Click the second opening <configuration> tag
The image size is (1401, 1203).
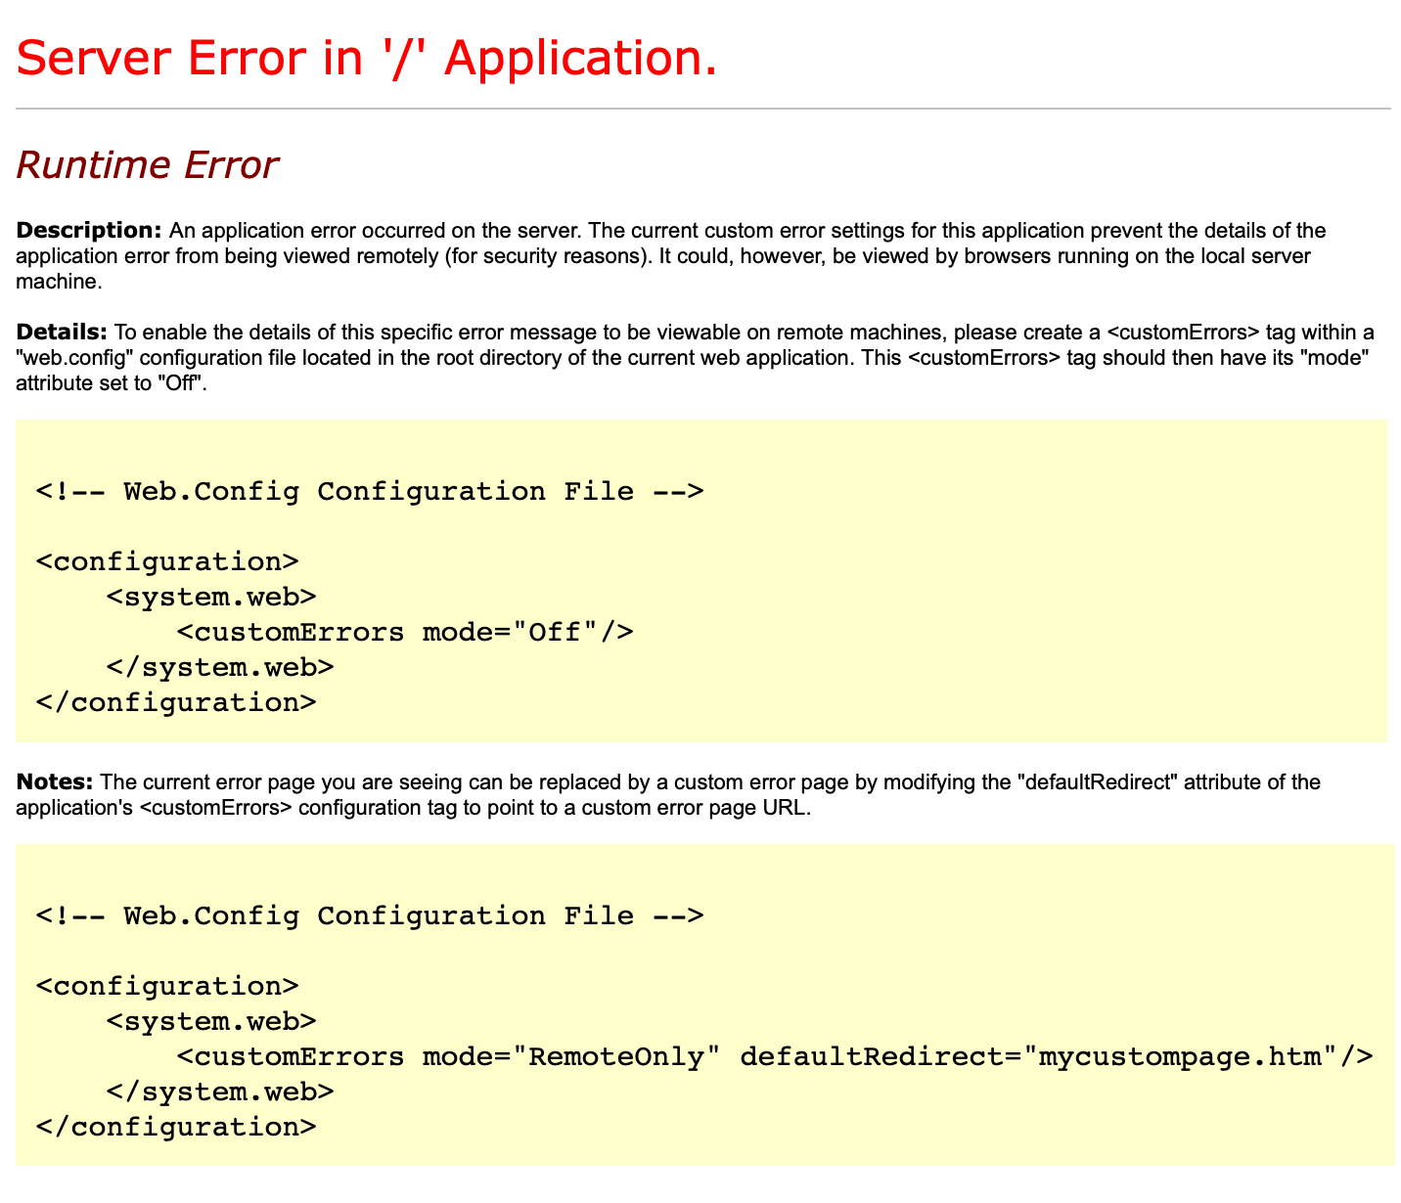point(166,986)
